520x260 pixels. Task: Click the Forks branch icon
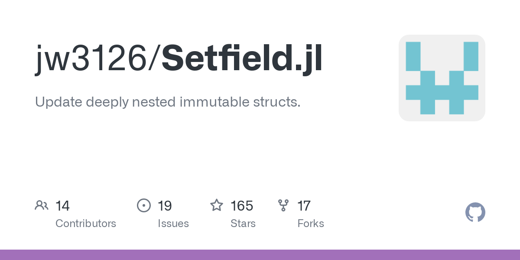(x=283, y=205)
